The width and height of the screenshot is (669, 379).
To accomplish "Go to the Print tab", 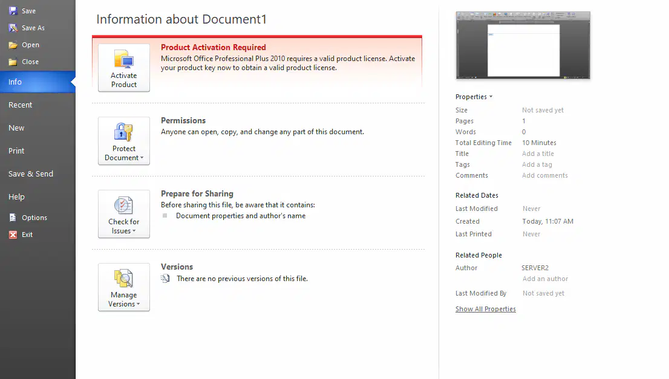I will pyautogui.click(x=38, y=151).
